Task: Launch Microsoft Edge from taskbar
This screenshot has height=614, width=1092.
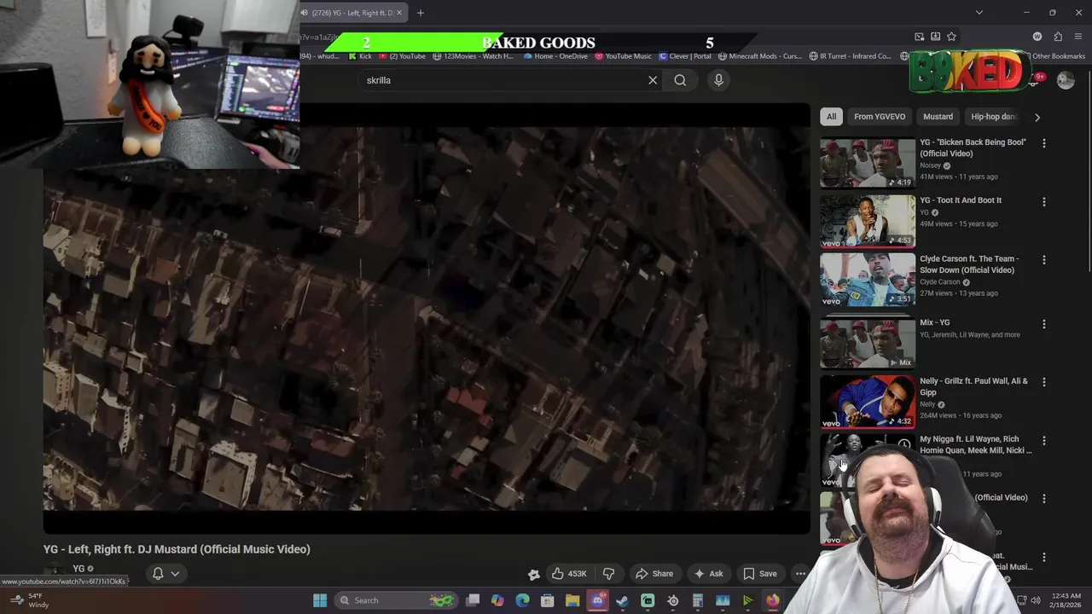Action: click(522, 600)
